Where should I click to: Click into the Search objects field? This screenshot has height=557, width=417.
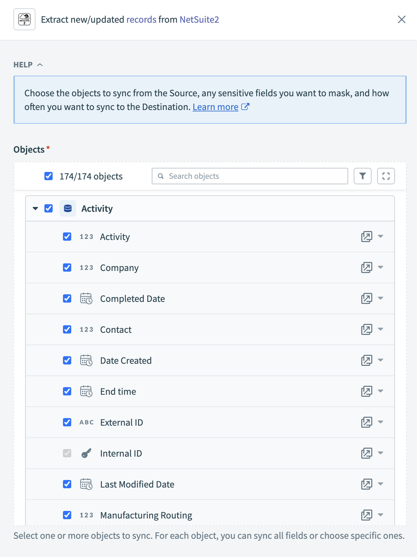(x=255, y=176)
